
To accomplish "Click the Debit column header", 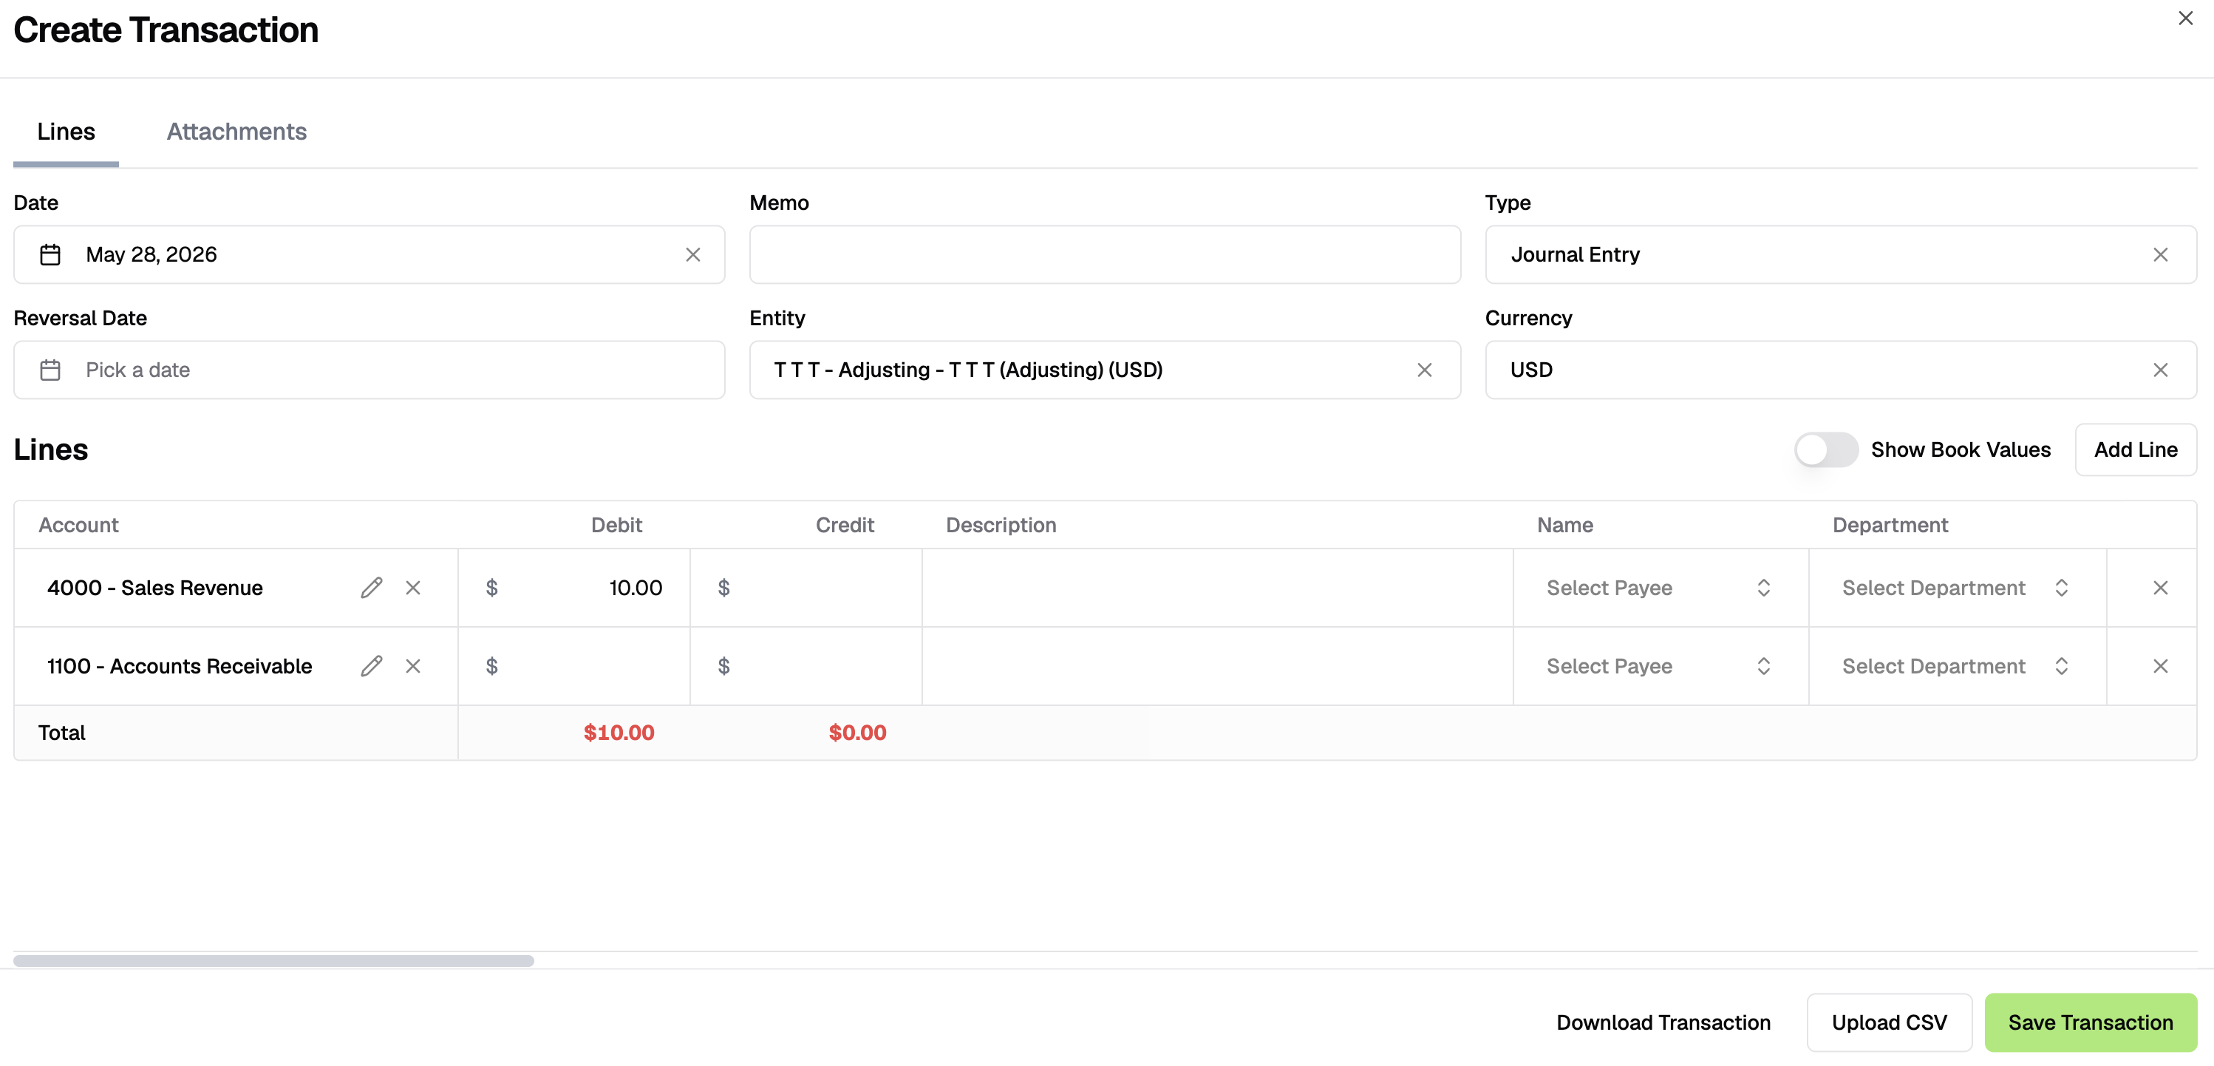I will (616, 526).
